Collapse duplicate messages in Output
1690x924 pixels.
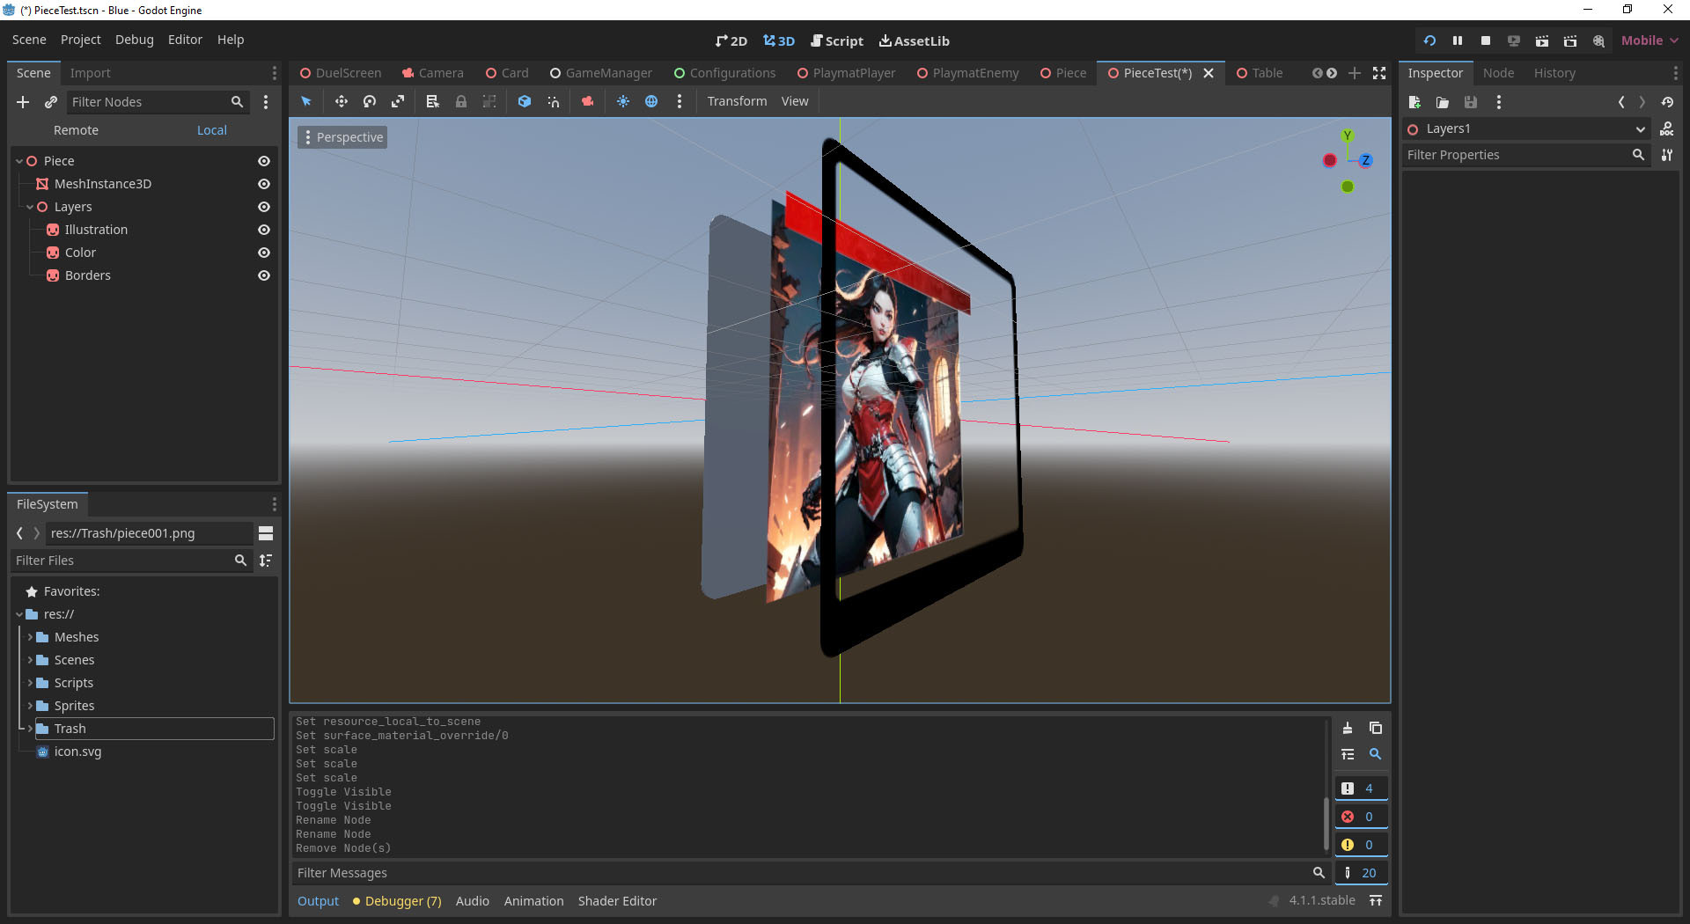click(1348, 754)
